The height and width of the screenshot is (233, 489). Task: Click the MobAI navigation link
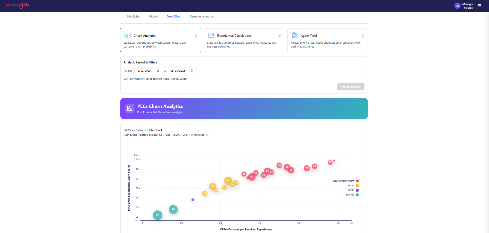pyautogui.click(x=153, y=16)
